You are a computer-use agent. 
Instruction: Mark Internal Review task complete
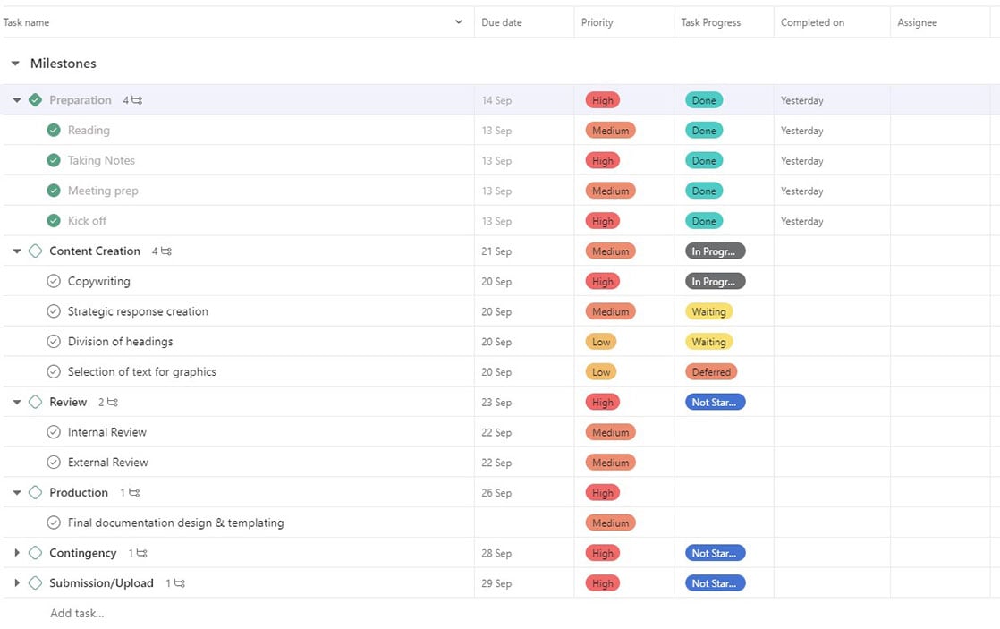coord(54,432)
